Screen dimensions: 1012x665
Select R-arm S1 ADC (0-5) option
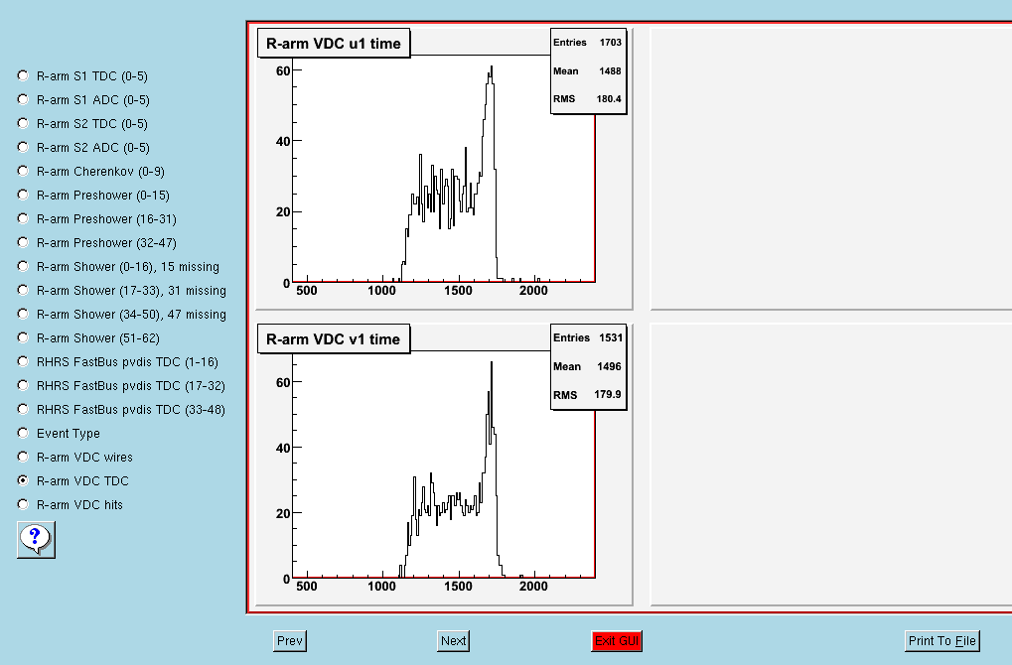tap(23, 100)
